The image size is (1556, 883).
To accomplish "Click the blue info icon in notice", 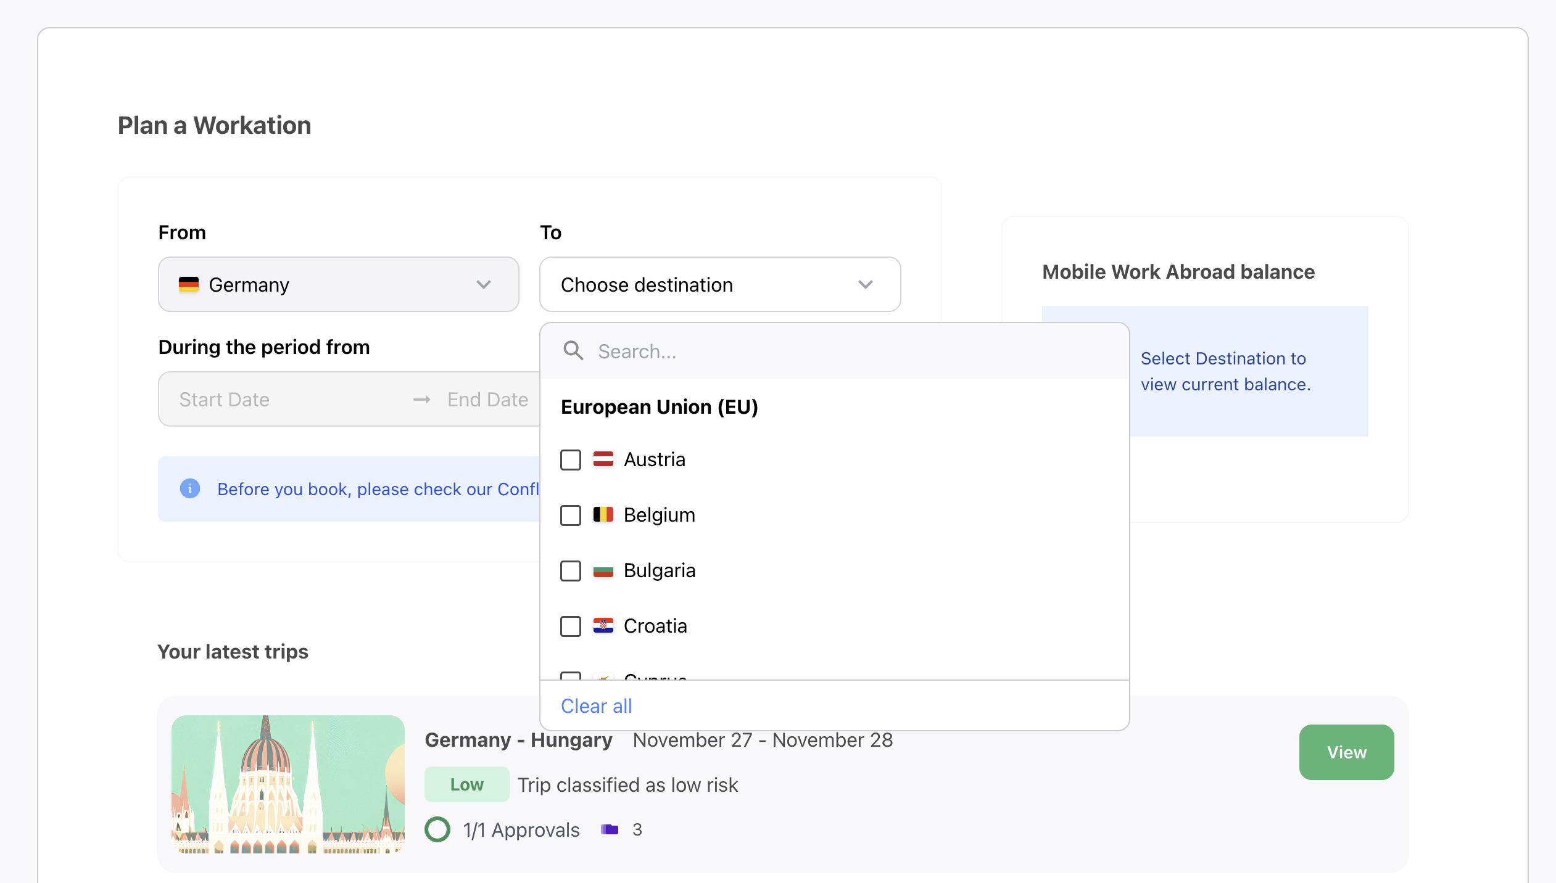I will click(190, 488).
